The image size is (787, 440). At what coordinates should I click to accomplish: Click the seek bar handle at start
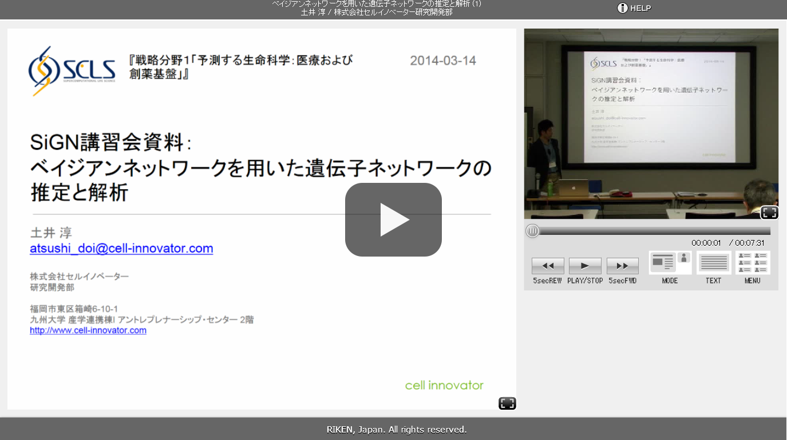pyautogui.click(x=532, y=231)
